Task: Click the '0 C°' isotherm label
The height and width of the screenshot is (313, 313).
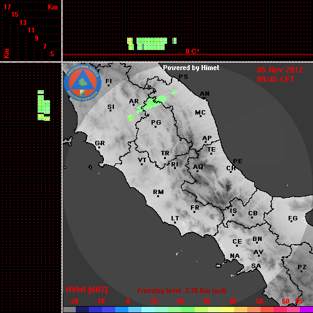Action: pyautogui.click(x=192, y=51)
